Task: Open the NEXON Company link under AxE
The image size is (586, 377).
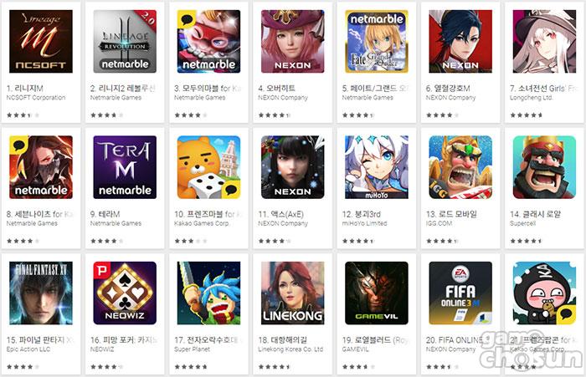Action: pos(283,223)
